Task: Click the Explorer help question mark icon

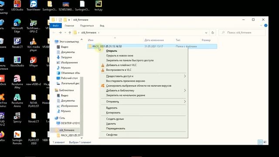Action: point(265,26)
